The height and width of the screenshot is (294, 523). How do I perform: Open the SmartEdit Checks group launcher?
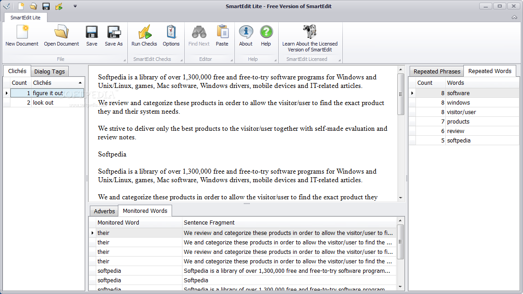tap(182, 60)
